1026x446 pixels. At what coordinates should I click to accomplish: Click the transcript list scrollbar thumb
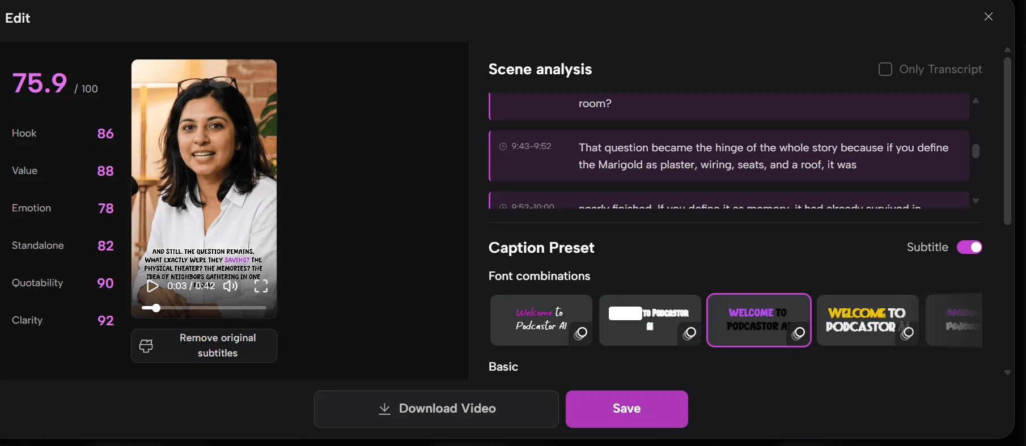976,151
